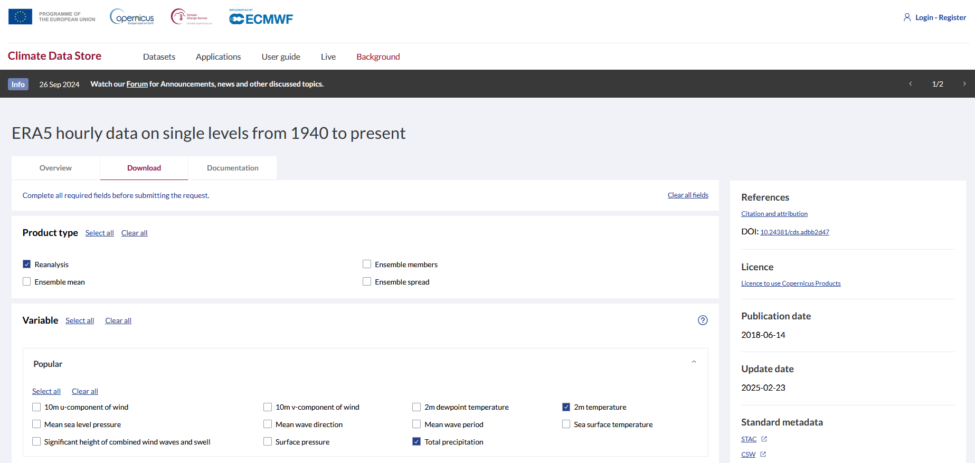
Task: Click the ECMWF logo
Action: coord(261,18)
